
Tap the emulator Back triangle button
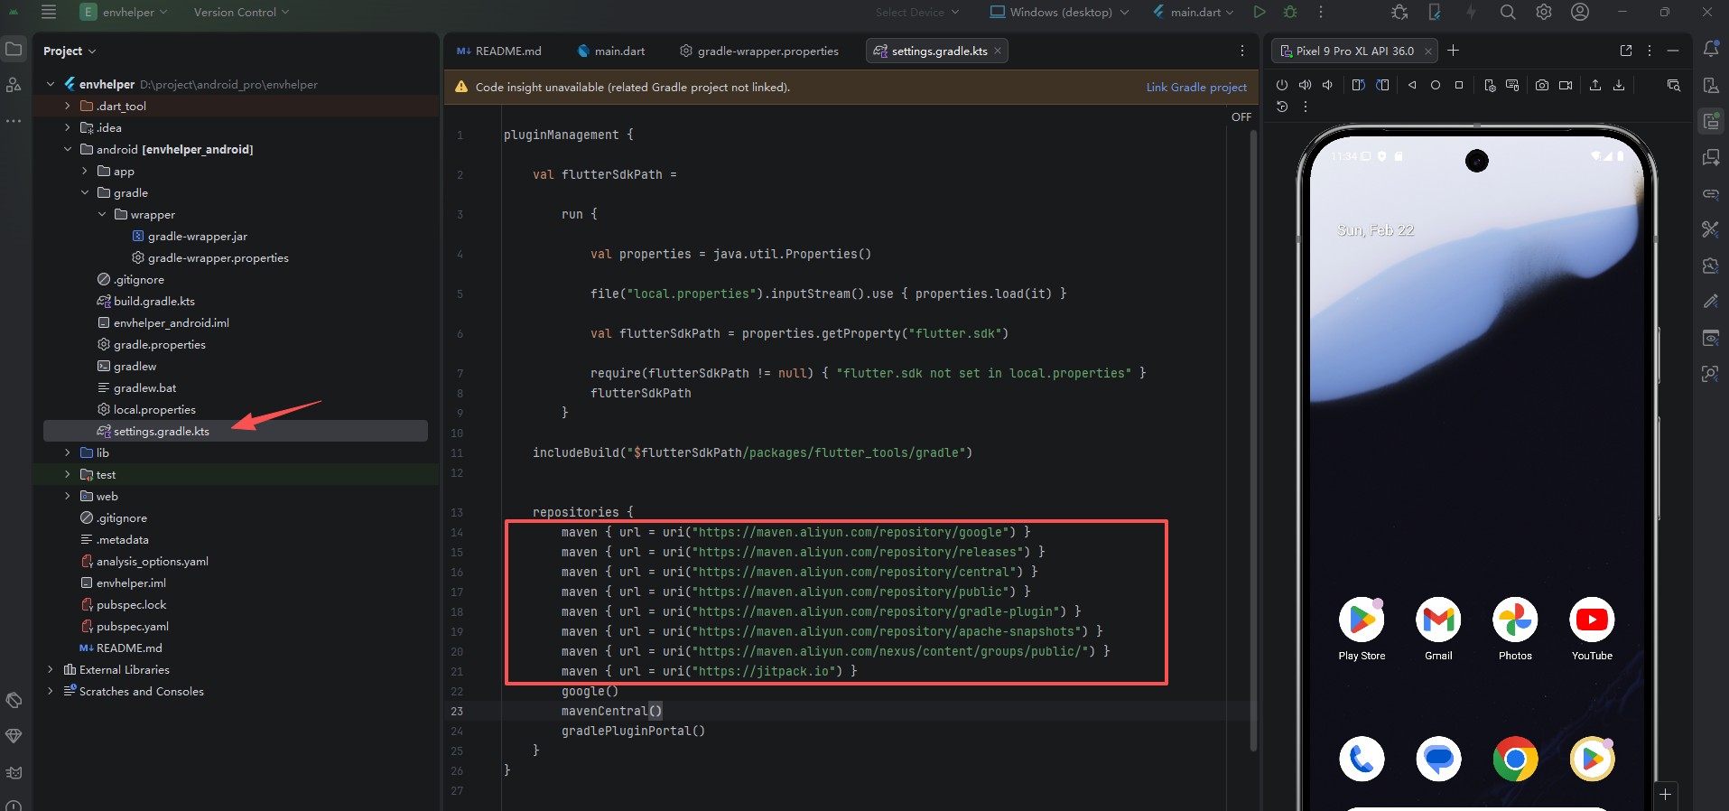(x=1412, y=85)
